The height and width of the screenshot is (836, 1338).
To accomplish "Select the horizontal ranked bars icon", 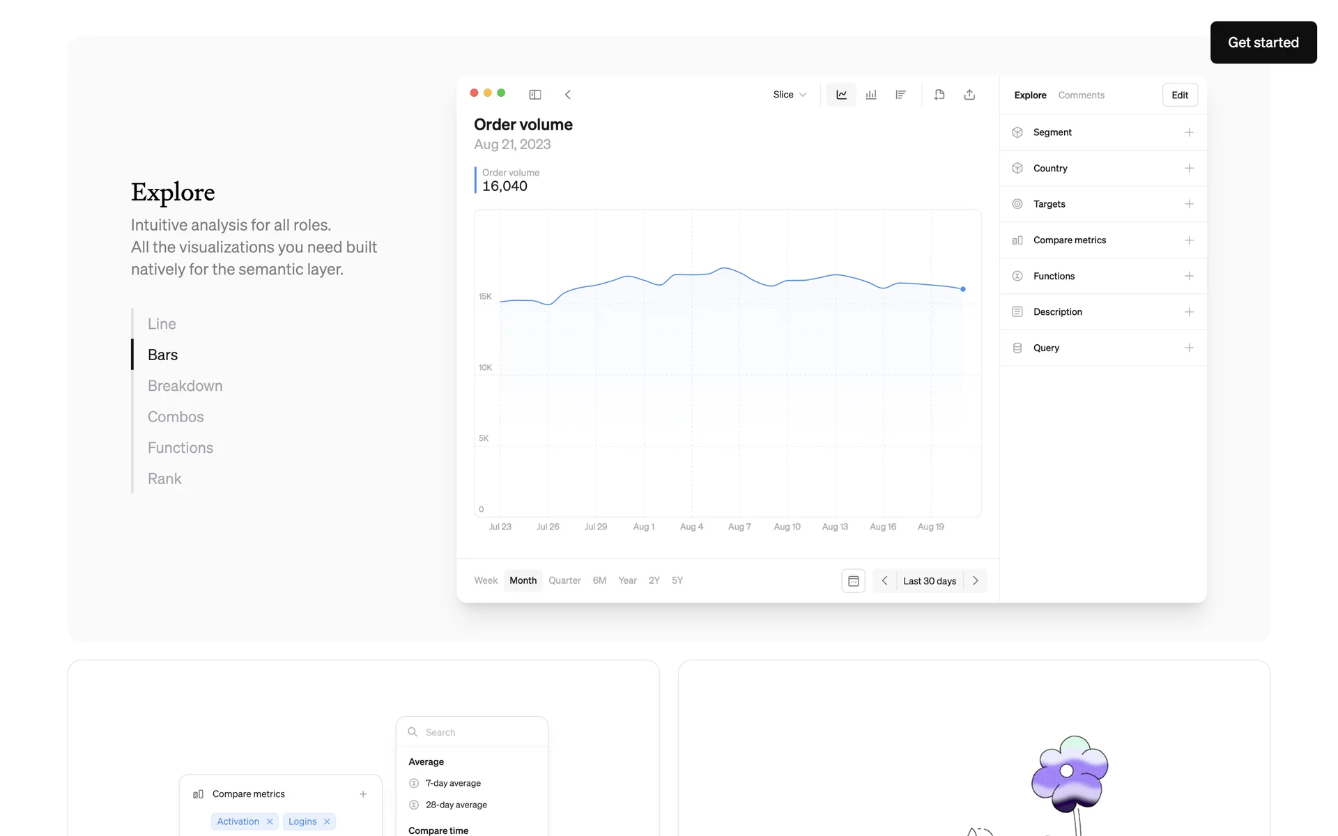I will coord(900,95).
